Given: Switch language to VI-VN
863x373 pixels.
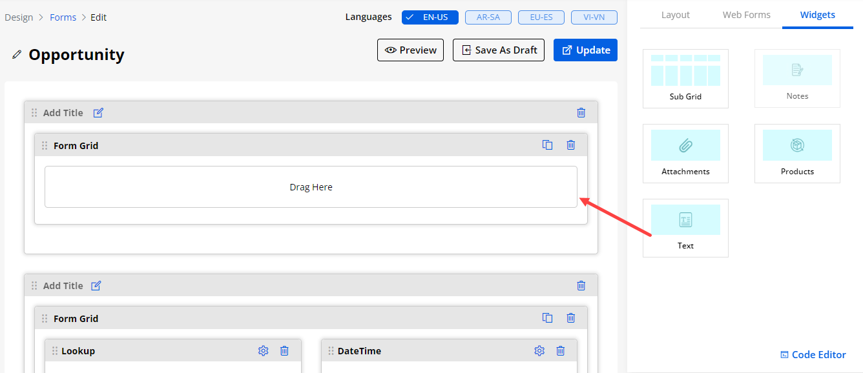Looking at the screenshot, I should (594, 17).
